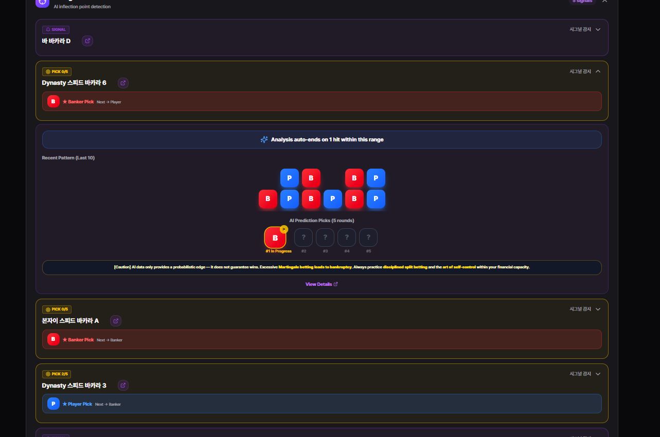Viewport: 660px width, 437px height.
Task: Click the sparkle icon in analysis banner
Action: tap(264, 139)
